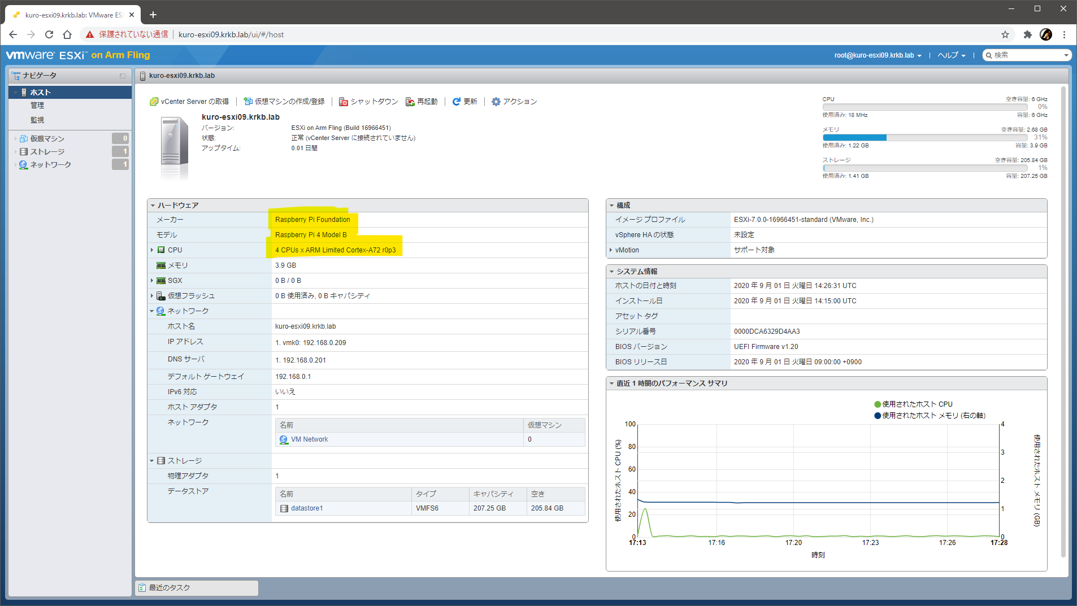Select the ネットワーク icon in navigator
This screenshot has width=1077, height=606.
pyautogui.click(x=23, y=164)
